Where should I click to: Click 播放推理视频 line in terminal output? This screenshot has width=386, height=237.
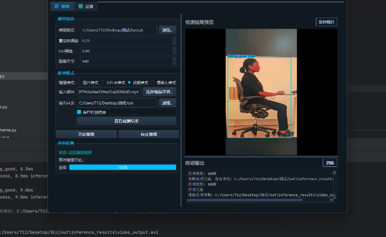260,195
